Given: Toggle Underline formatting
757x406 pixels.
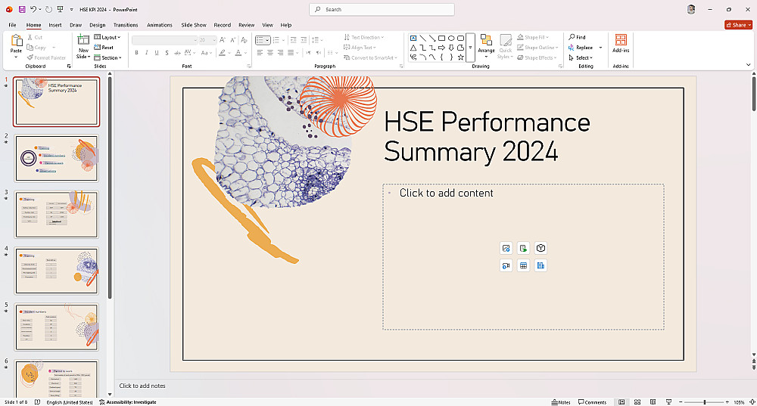Looking at the screenshot, I should pyautogui.click(x=157, y=53).
